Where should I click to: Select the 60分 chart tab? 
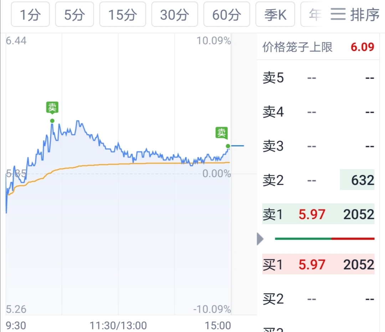coord(226,15)
